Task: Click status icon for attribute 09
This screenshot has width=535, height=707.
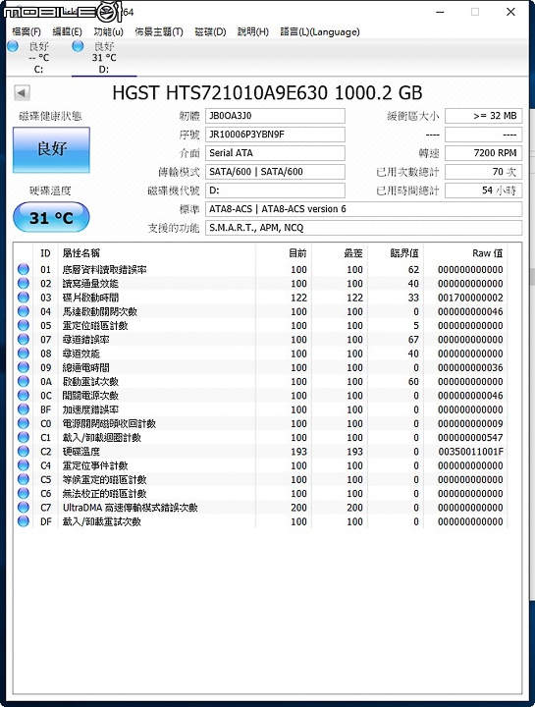Action: [24, 367]
